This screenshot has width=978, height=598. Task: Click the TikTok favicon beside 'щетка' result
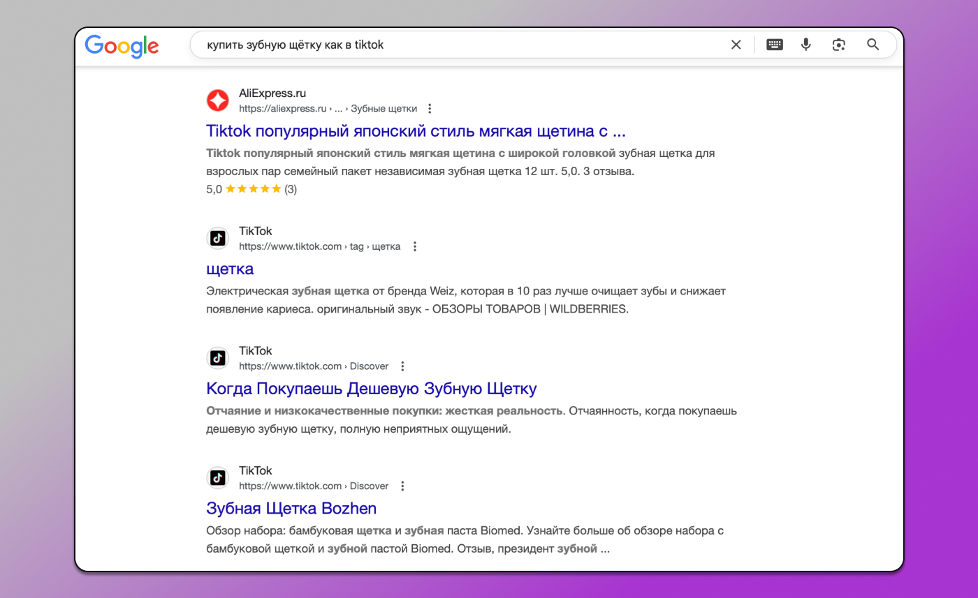click(217, 237)
